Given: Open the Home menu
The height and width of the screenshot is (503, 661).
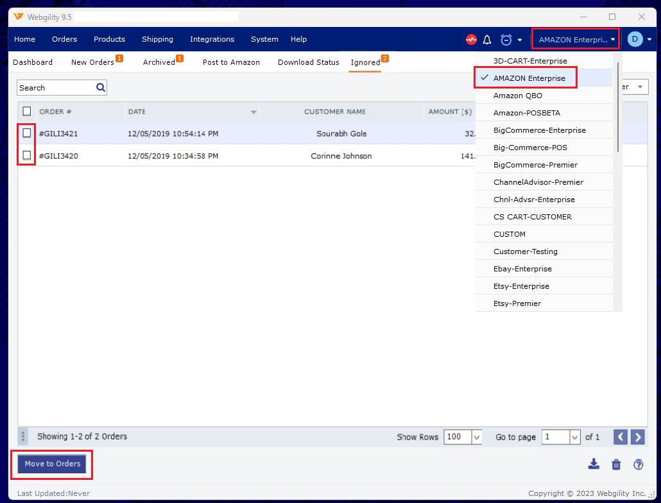Looking at the screenshot, I should pos(25,39).
